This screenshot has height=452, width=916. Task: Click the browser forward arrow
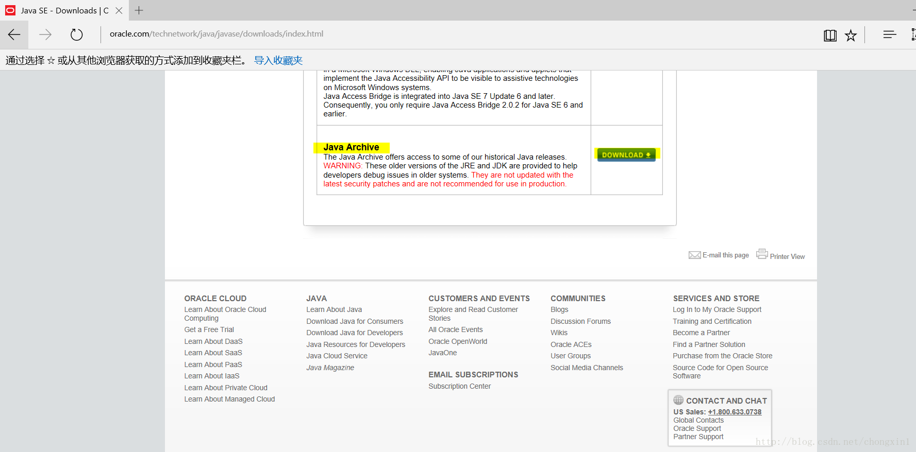pyautogui.click(x=45, y=34)
